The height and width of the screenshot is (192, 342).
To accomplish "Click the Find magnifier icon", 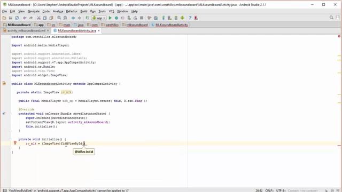I will (x=59, y=18).
